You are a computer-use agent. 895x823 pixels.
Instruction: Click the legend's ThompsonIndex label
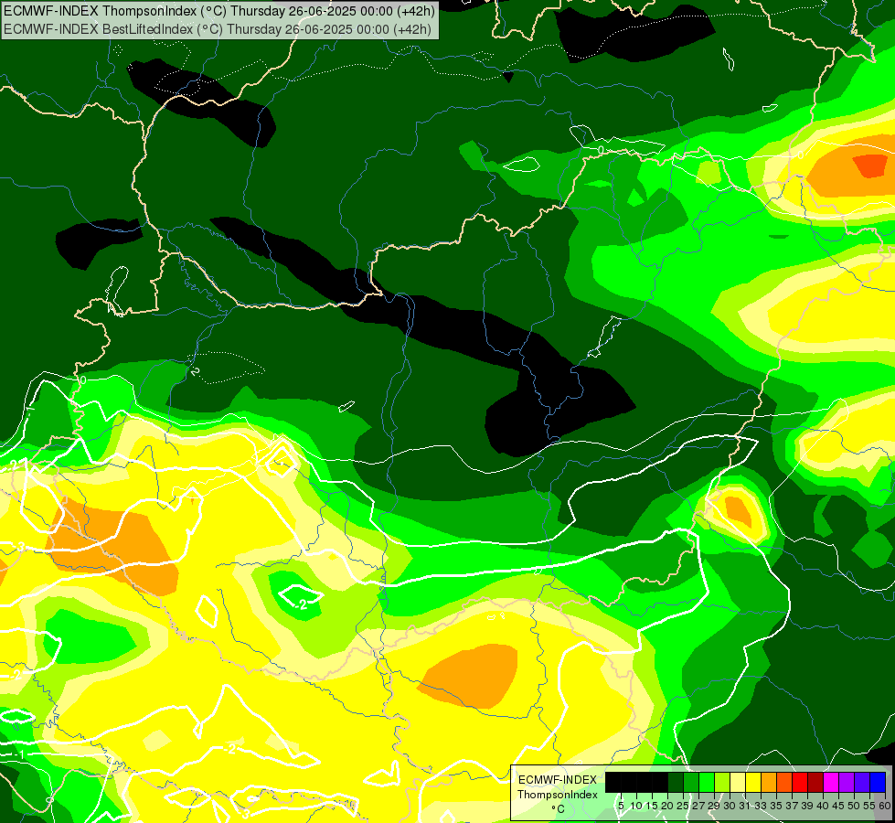point(558,795)
